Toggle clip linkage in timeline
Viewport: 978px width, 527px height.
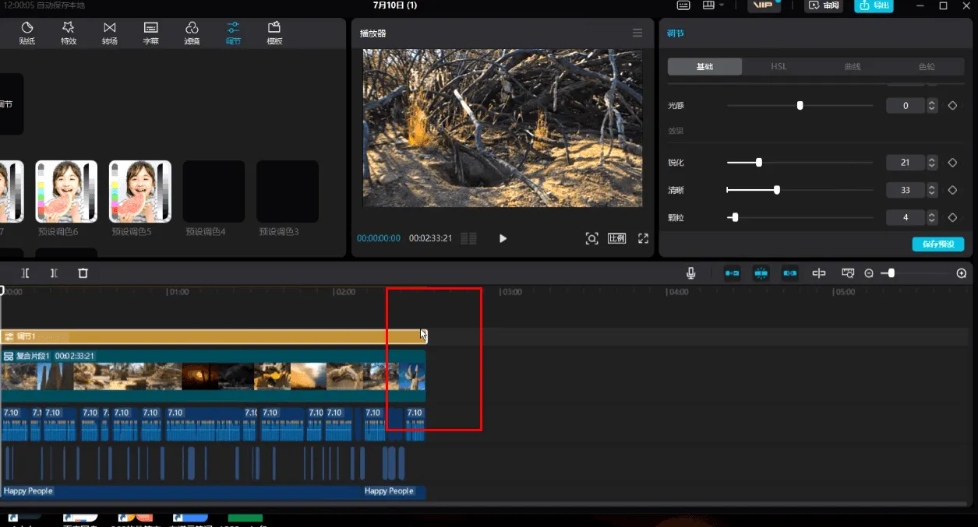coord(790,273)
